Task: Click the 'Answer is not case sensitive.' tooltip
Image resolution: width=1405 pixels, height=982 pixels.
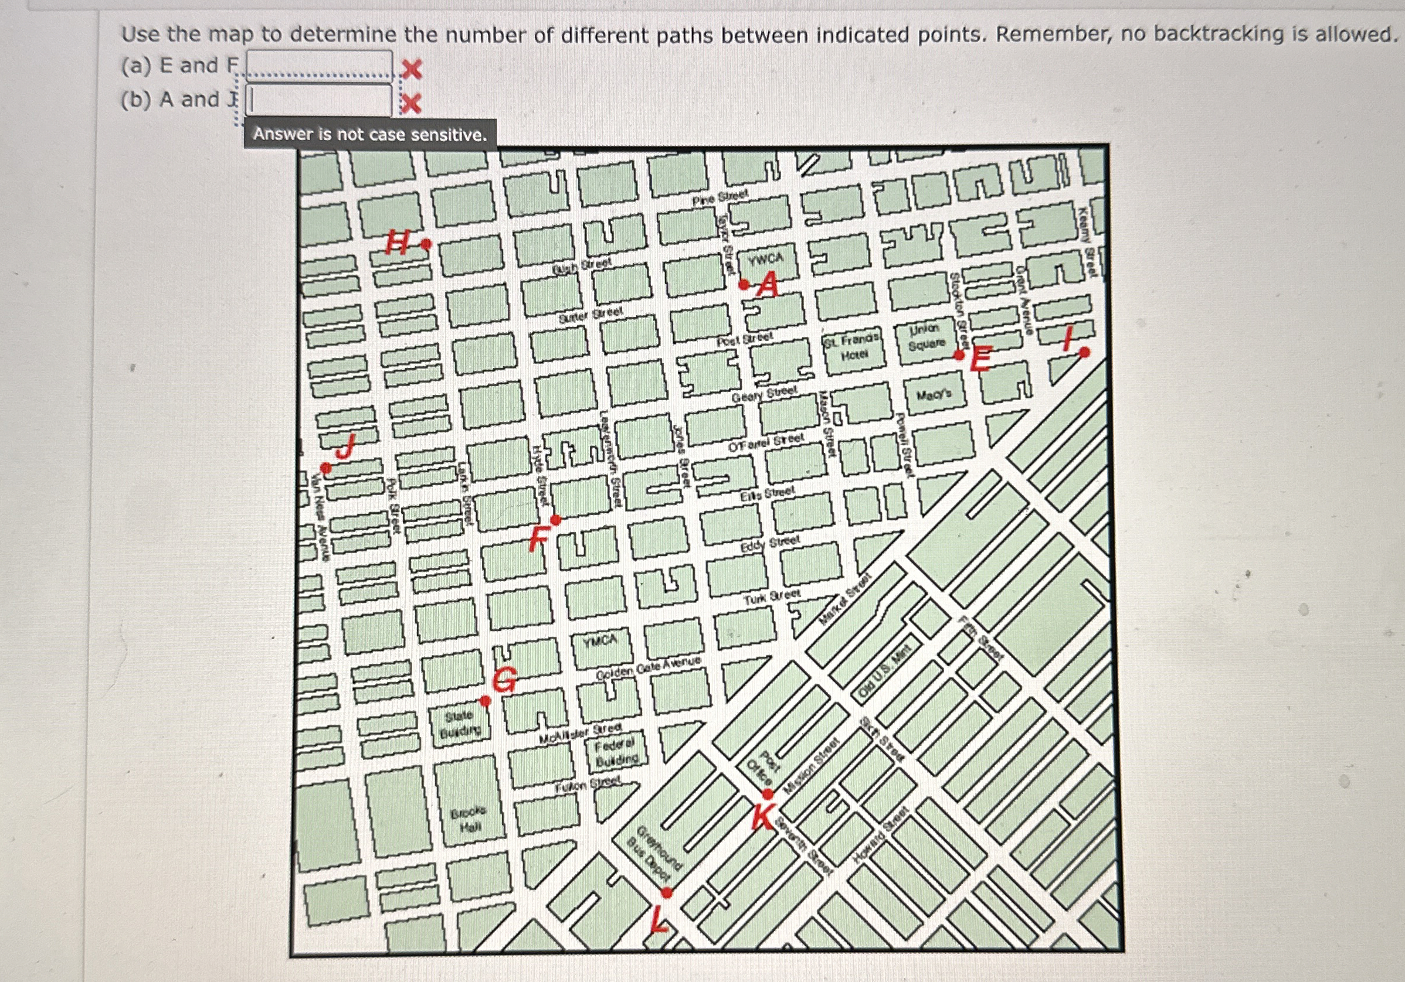Action: (x=370, y=134)
